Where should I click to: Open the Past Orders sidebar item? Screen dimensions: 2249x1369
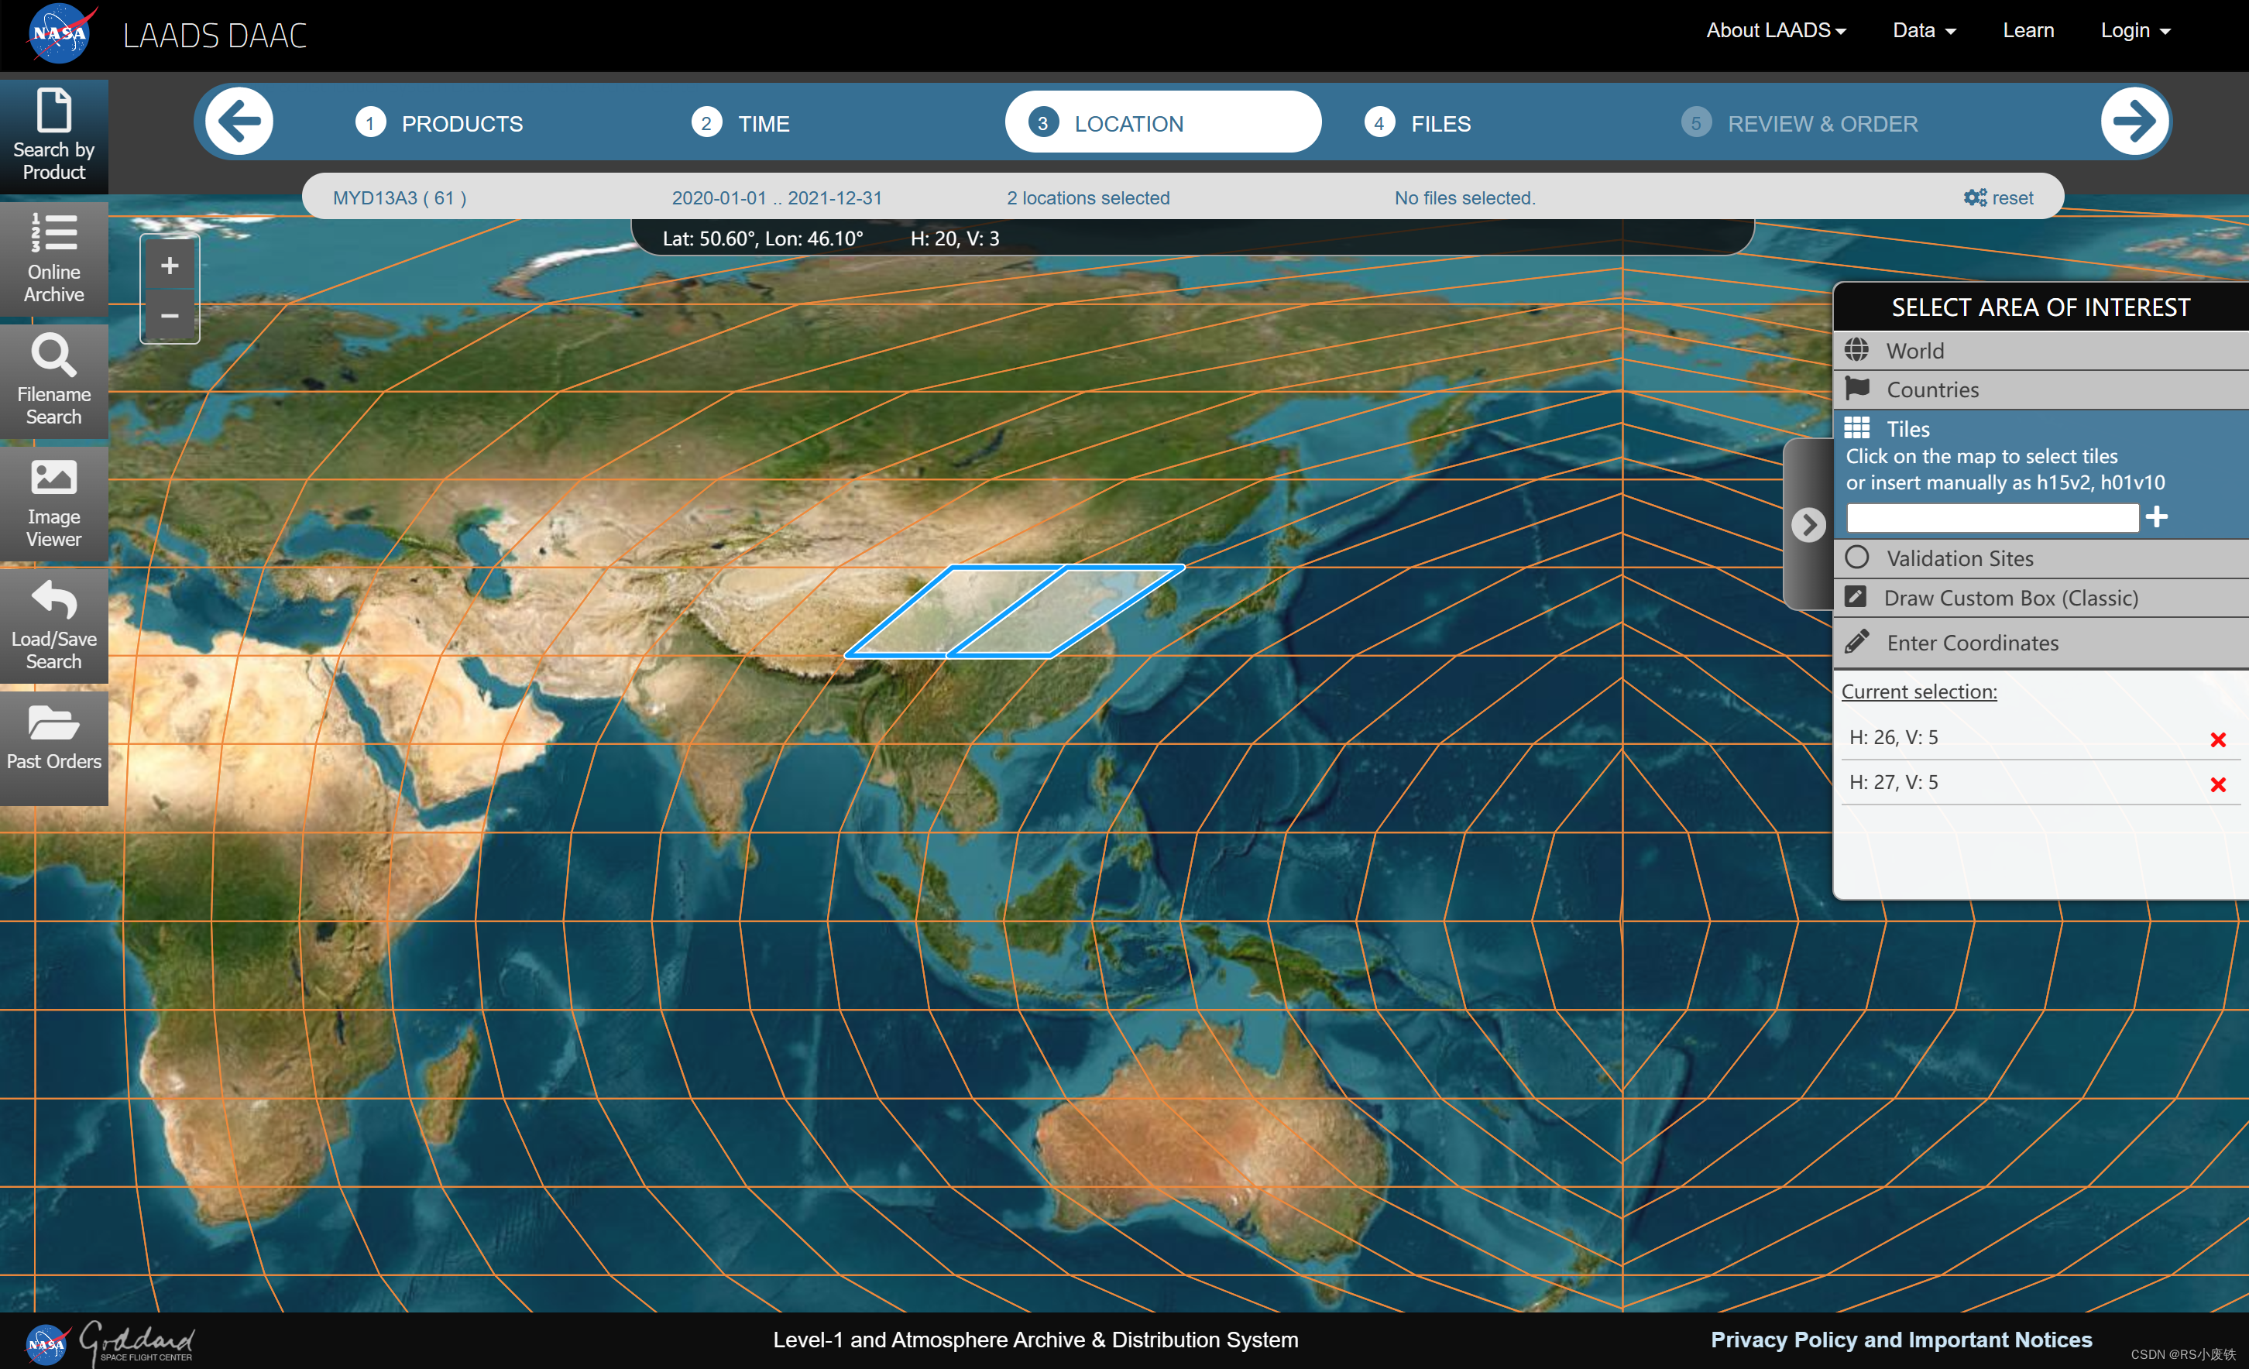point(54,749)
